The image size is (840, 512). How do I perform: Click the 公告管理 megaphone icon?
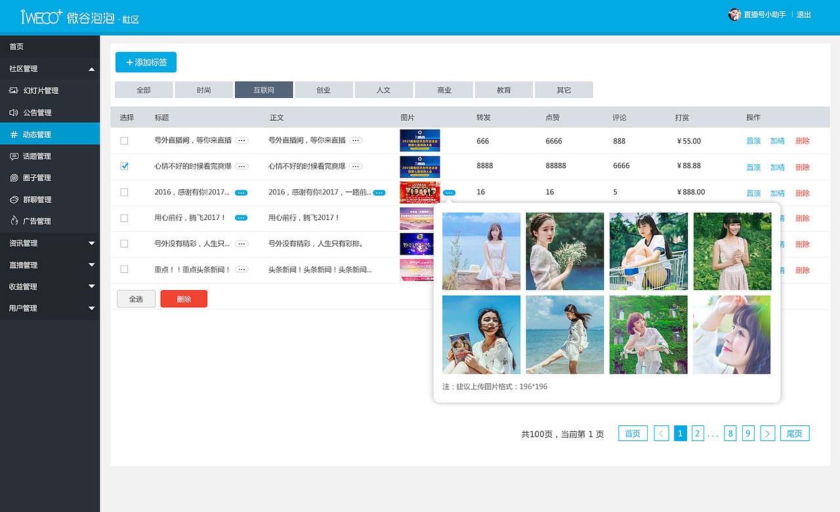14,112
